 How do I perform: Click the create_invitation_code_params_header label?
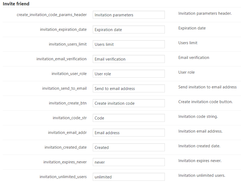pyautogui.click(x=52, y=15)
